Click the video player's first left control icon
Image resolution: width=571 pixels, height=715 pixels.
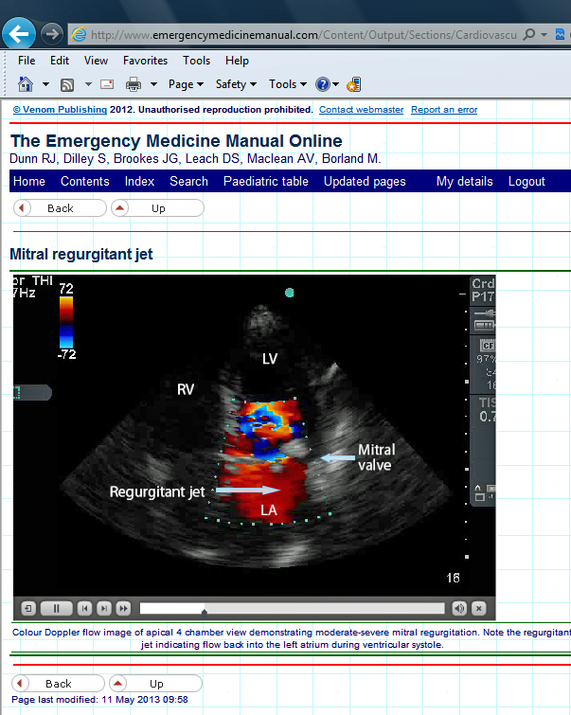click(x=28, y=608)
